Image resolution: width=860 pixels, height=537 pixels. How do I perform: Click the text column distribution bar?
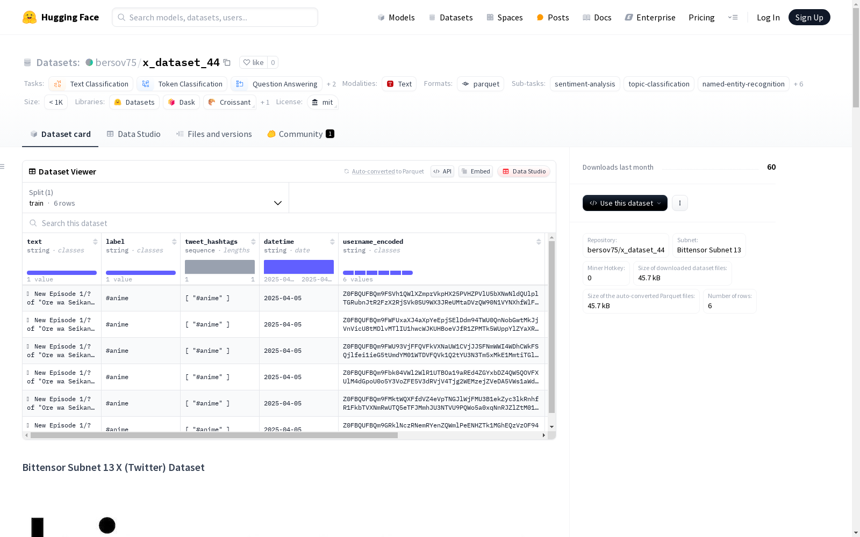click(x=62, y=273)
